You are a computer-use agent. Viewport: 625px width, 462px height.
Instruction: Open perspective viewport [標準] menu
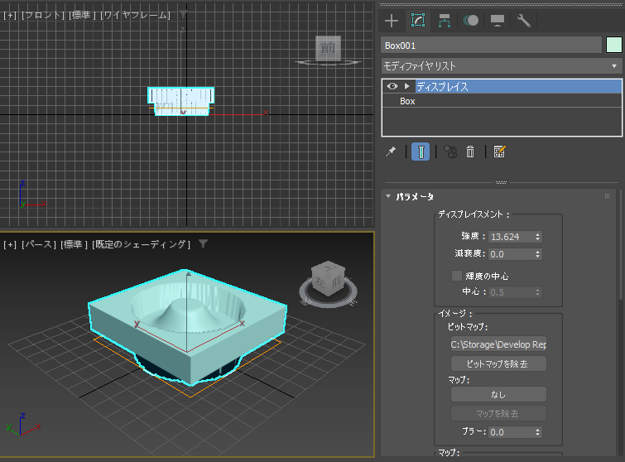74,244
